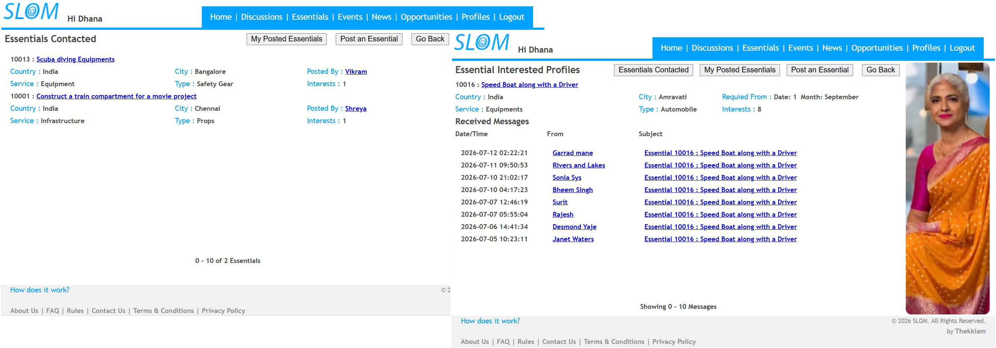Open Rules in the Essentials Contacted page footer
996x348 pixels.
pyautogui.click(x=75, y=311)
